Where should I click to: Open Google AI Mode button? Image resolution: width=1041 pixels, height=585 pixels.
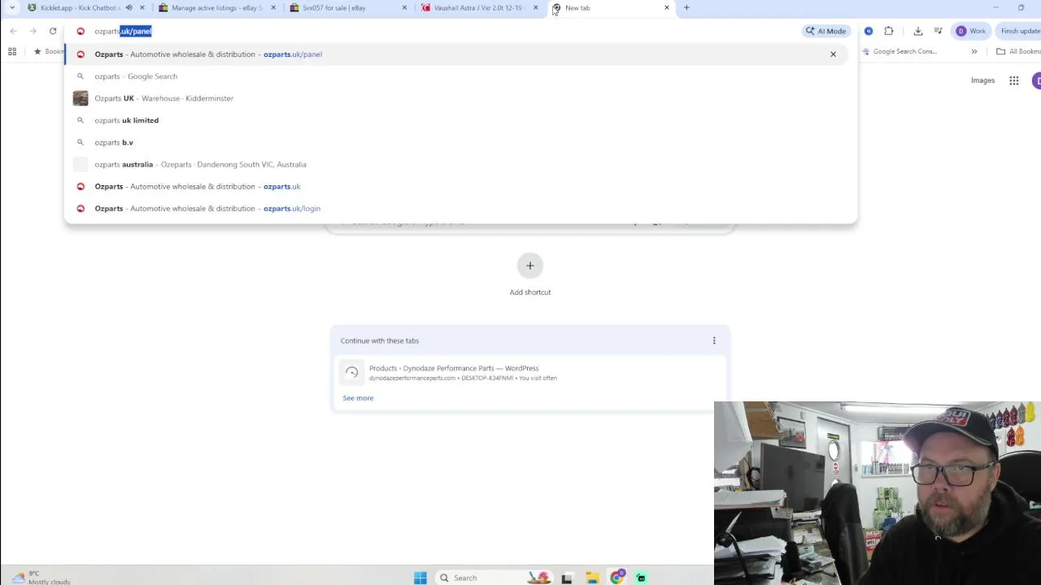click(x=825, y=31)
